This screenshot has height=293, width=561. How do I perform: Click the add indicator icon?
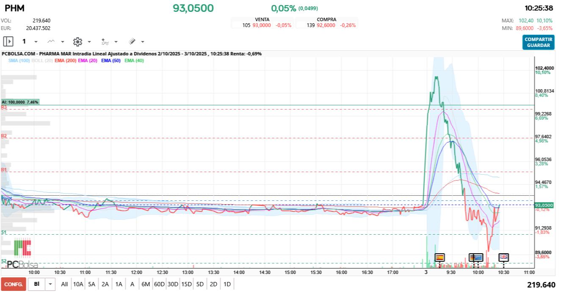105,41
